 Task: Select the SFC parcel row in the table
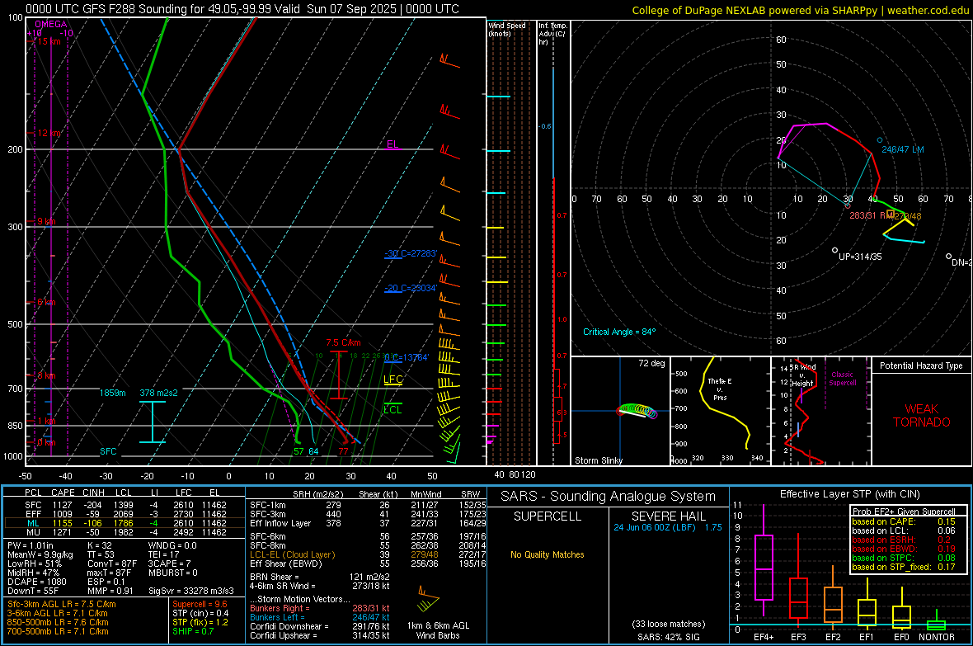tap(125, 505)
